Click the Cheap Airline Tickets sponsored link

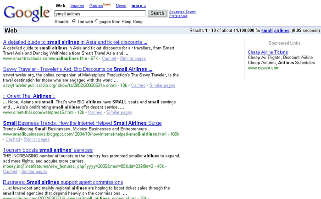tap(268, 52)
